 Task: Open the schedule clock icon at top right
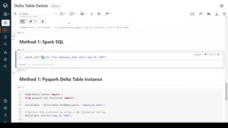222,6
